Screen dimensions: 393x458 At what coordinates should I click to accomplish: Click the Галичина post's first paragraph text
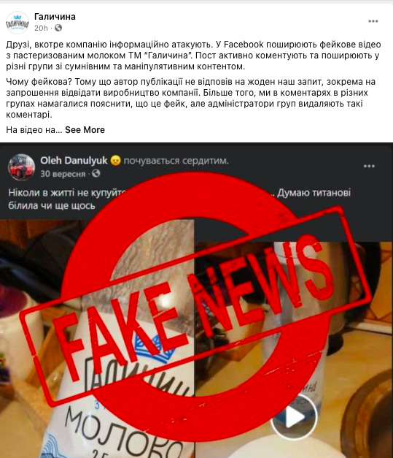194,56
